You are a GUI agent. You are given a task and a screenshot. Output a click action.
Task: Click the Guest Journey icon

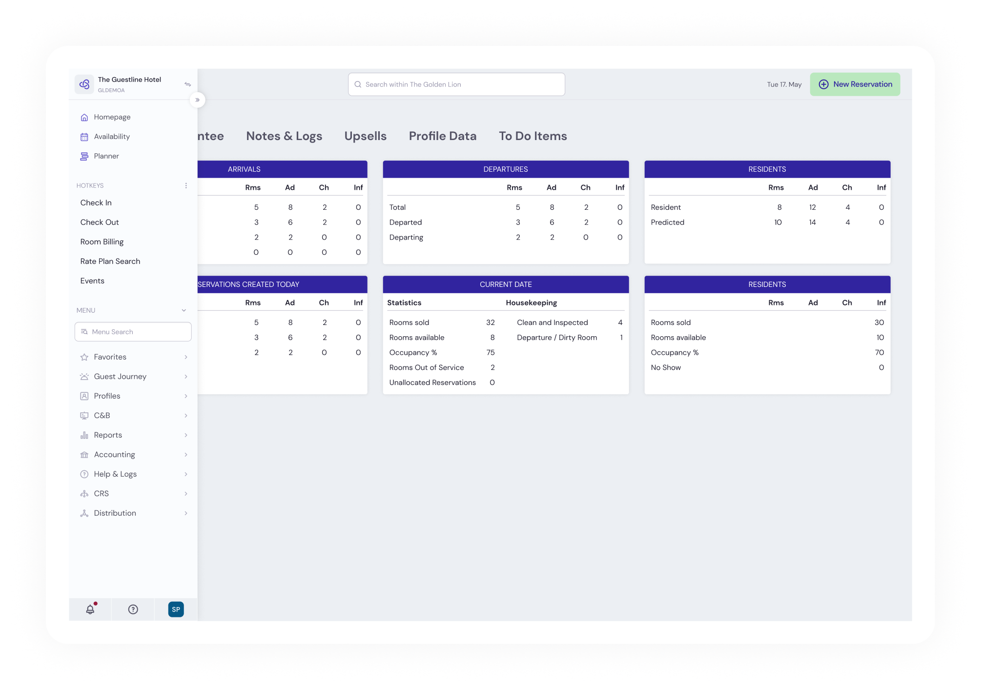(84, 377)
